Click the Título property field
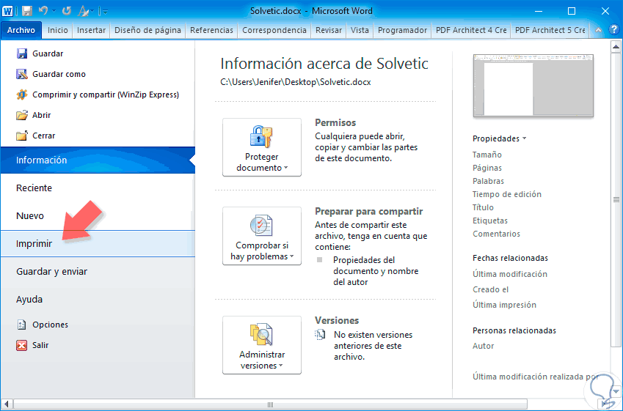The width and height of the screenshot is (623, 411). (483, 207)
